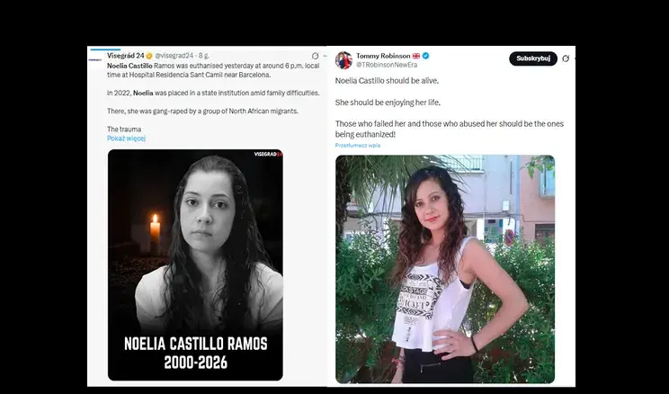Open the outdoor photo in Tommy Robinson's post

(x=445, y=269)
